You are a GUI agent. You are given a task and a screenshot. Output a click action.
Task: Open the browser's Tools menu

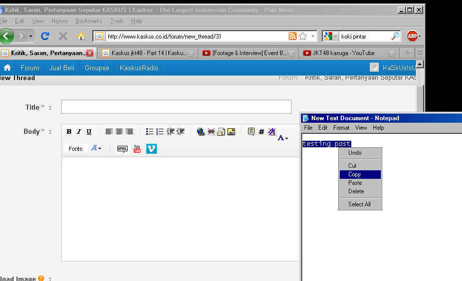click(117, 21)
